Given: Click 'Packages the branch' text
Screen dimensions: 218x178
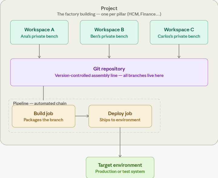Looking at the screenshot, I should 43,120.
